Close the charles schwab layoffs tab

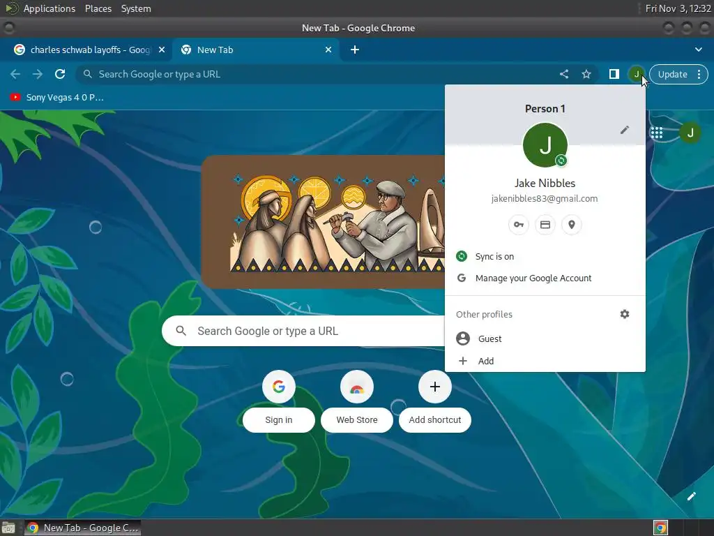click(162, 50)
